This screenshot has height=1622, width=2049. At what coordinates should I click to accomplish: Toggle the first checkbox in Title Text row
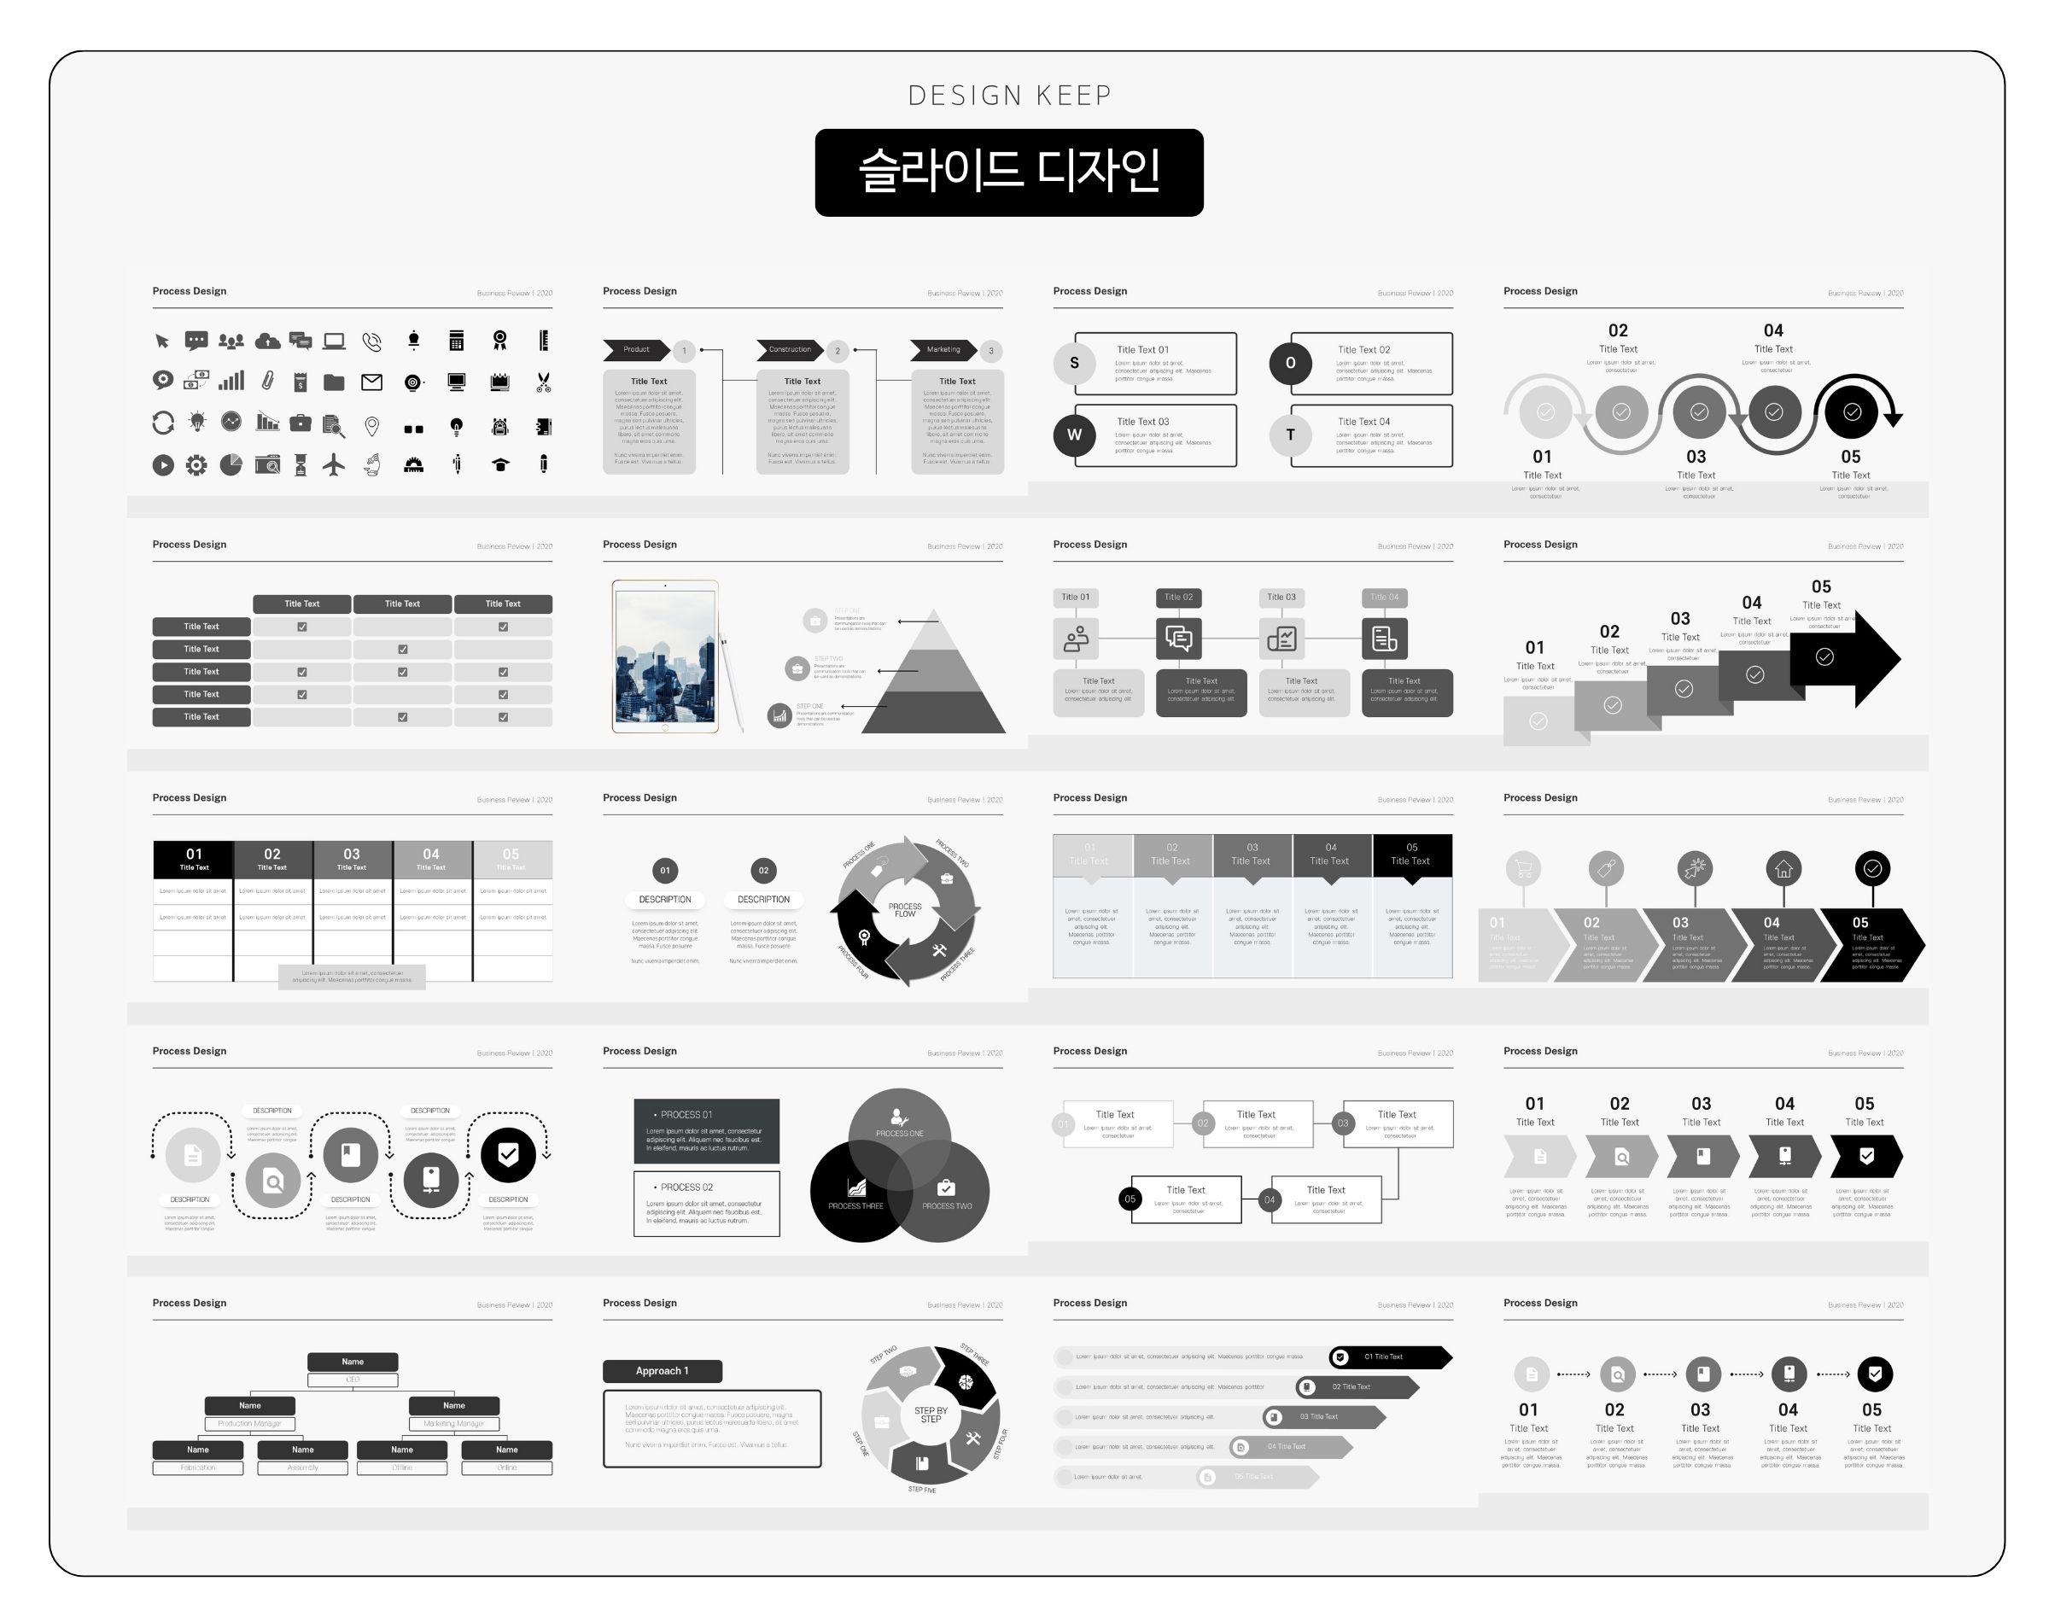(x=303, y=622)
